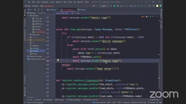Open Event Log in the bottom bar
The image size is (186, 104).
[154, 100]
